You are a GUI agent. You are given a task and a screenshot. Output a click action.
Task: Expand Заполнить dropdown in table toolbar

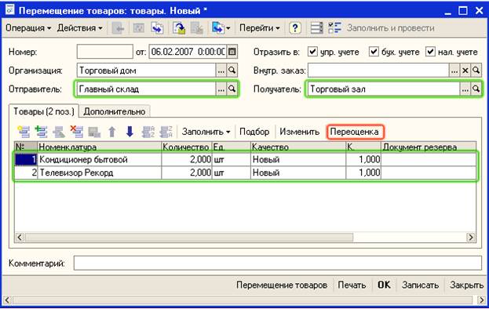coord(206,132)
